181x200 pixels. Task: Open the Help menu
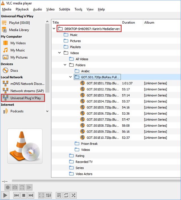101,9
